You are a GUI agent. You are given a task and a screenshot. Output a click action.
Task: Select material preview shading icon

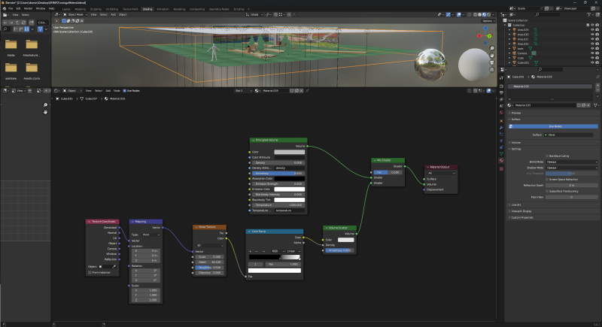click(484, 14)
